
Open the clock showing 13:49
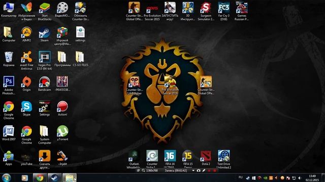tap(312, 178)
